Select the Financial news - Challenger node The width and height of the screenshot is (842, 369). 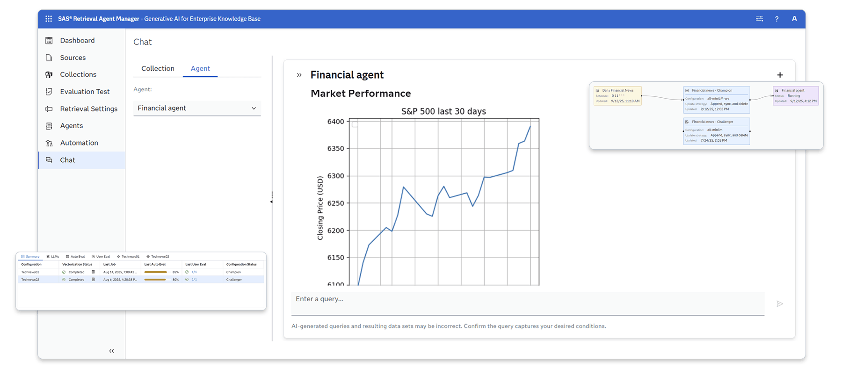coord(716,131)
